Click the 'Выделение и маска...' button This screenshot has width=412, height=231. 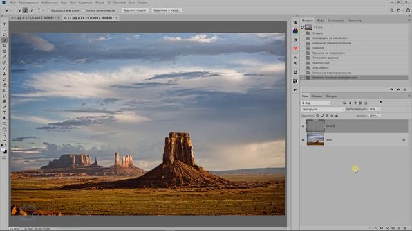[167, 10]
